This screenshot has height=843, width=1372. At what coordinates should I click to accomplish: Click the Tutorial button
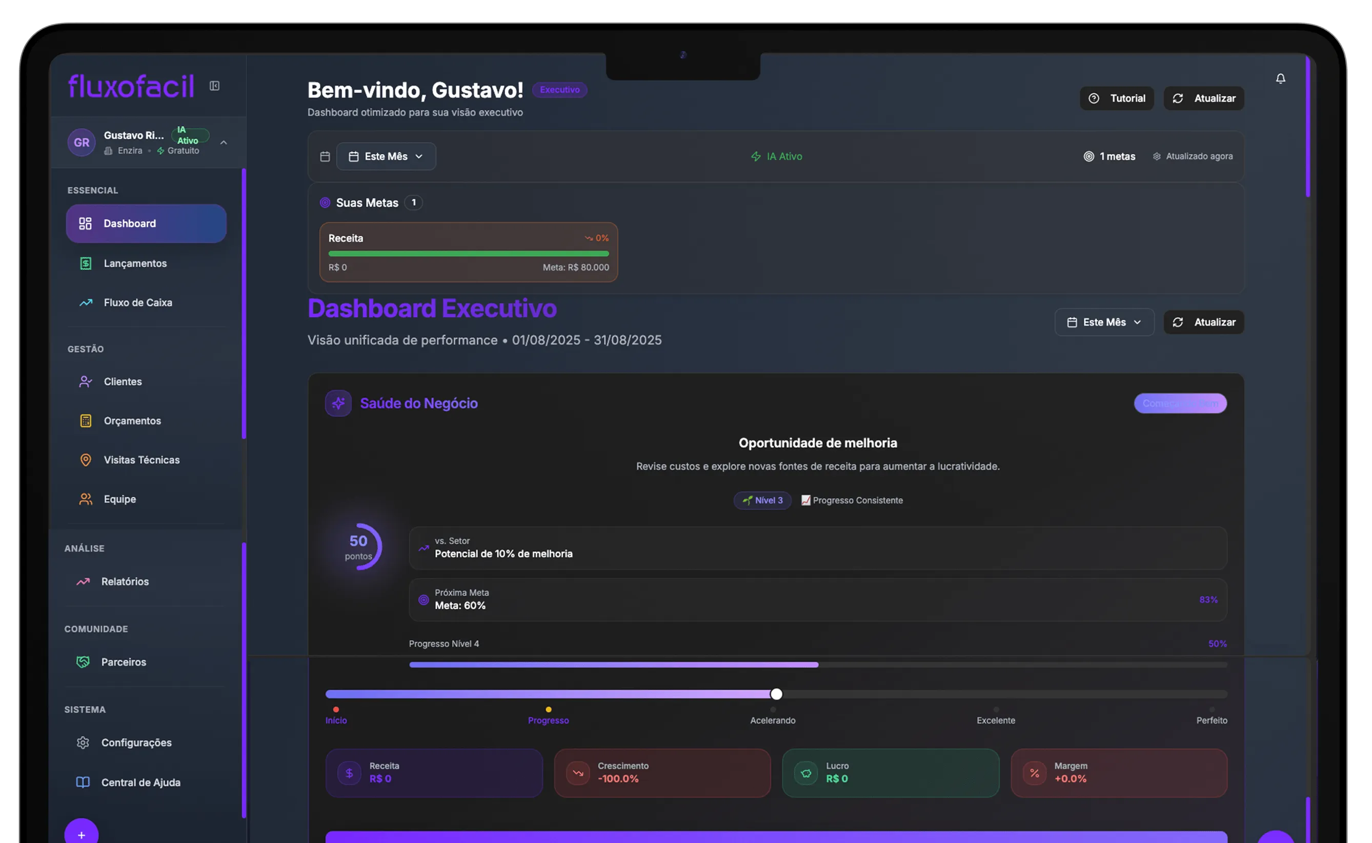point(1116,98)
